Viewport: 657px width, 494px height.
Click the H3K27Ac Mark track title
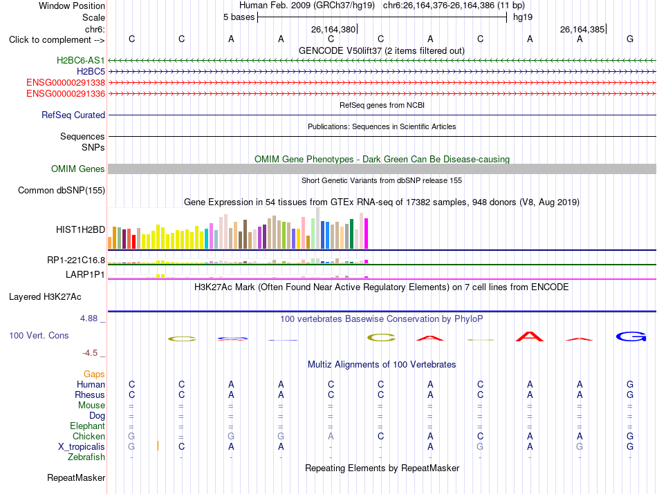[x=382, y=287]
